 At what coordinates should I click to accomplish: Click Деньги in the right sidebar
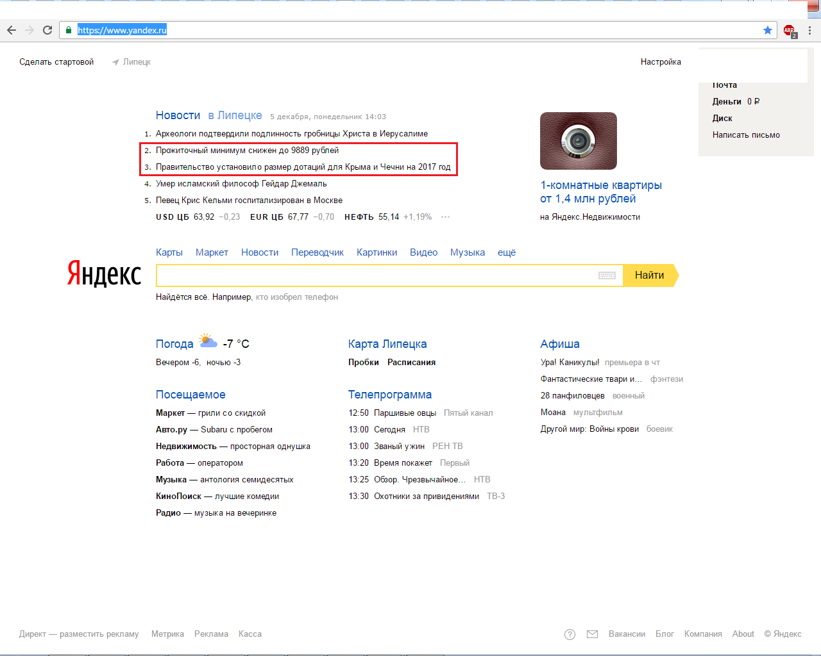click(x=727, y=102)
